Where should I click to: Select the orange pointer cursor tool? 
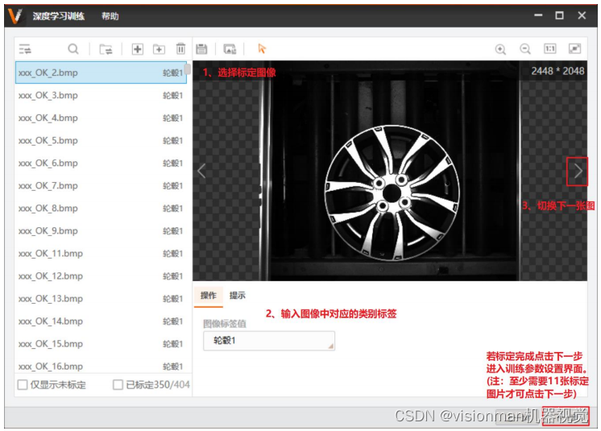tap(262, 48)
